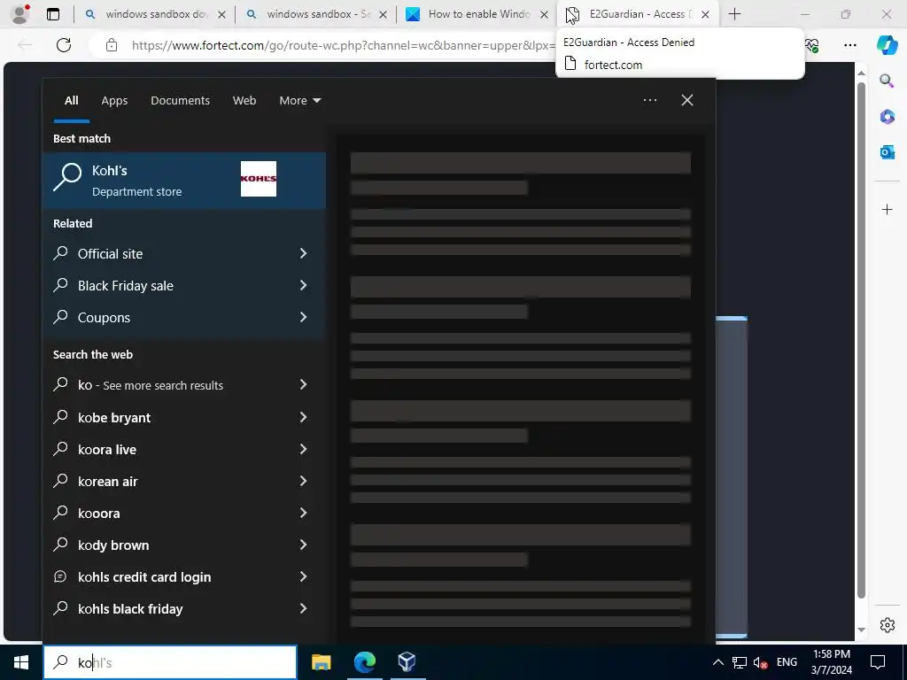The height and width of the screenshot is (680, 907).
Task: Open search panel options ellipsis
Action: pyautogui.click(x=650, y=100)
